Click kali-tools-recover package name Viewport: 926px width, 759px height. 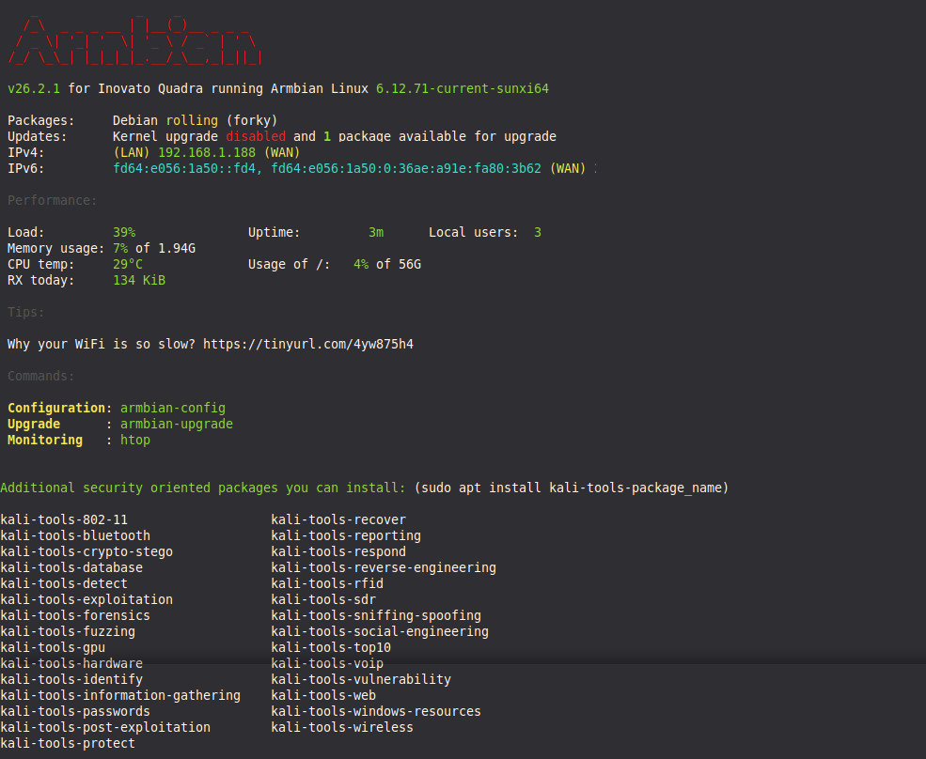point(338,519)
